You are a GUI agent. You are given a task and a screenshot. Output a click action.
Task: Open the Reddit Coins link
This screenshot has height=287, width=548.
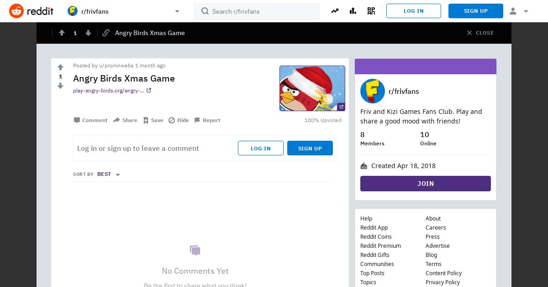point(376,237)
